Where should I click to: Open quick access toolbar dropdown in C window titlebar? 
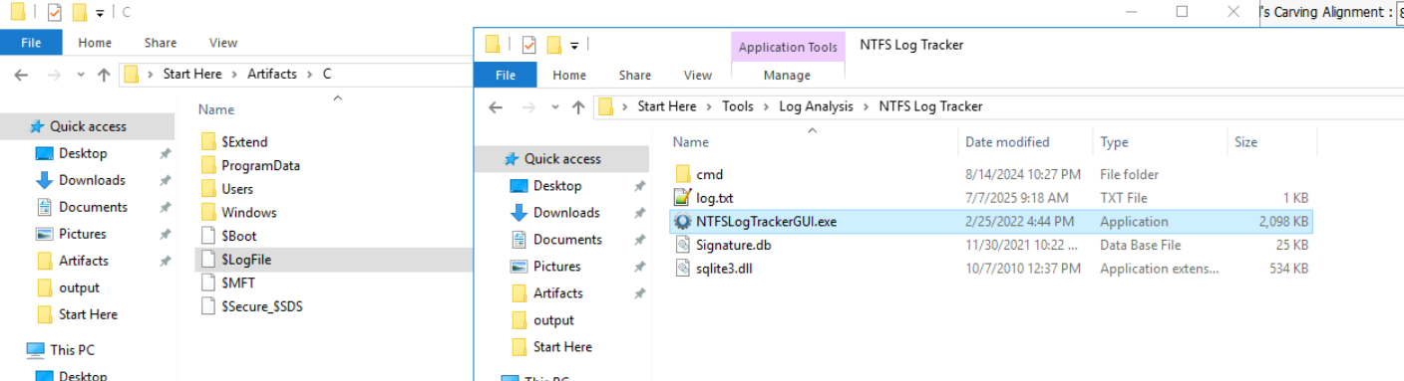(x=101, y=13)
